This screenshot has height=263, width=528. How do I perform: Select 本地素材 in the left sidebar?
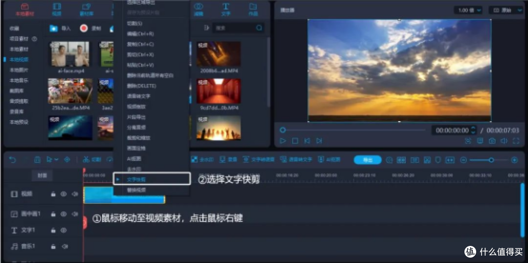click(19, 49)
